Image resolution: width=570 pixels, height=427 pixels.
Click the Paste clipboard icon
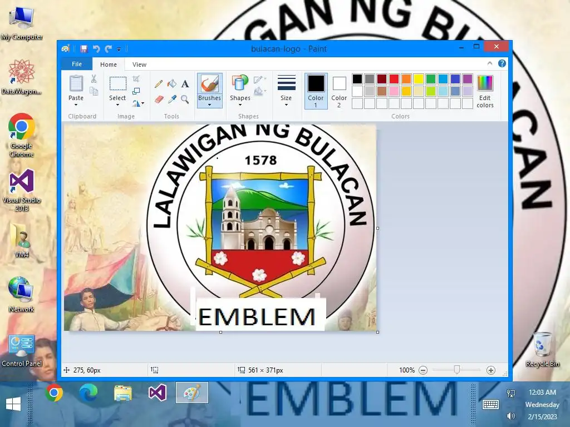pos(76,83)
